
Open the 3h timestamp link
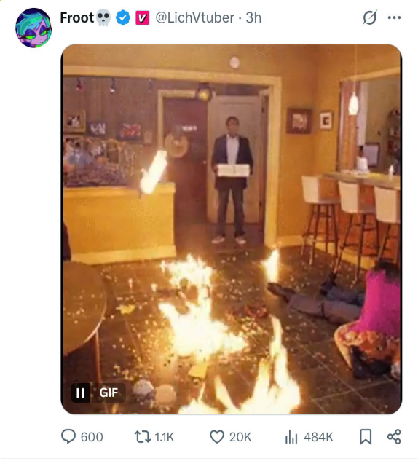253,17
